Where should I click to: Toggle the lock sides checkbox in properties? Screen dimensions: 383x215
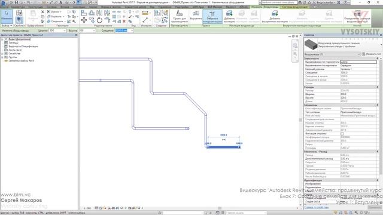click(x=342, y=134)
